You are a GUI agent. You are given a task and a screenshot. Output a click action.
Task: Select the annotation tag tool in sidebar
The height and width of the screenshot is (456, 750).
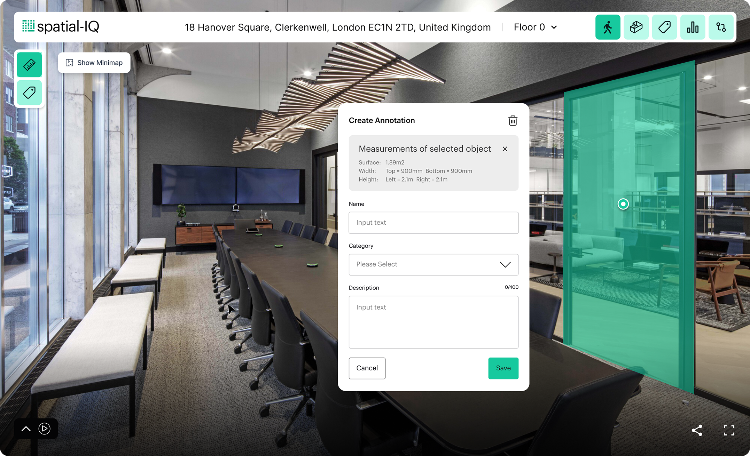click(29, 93)
